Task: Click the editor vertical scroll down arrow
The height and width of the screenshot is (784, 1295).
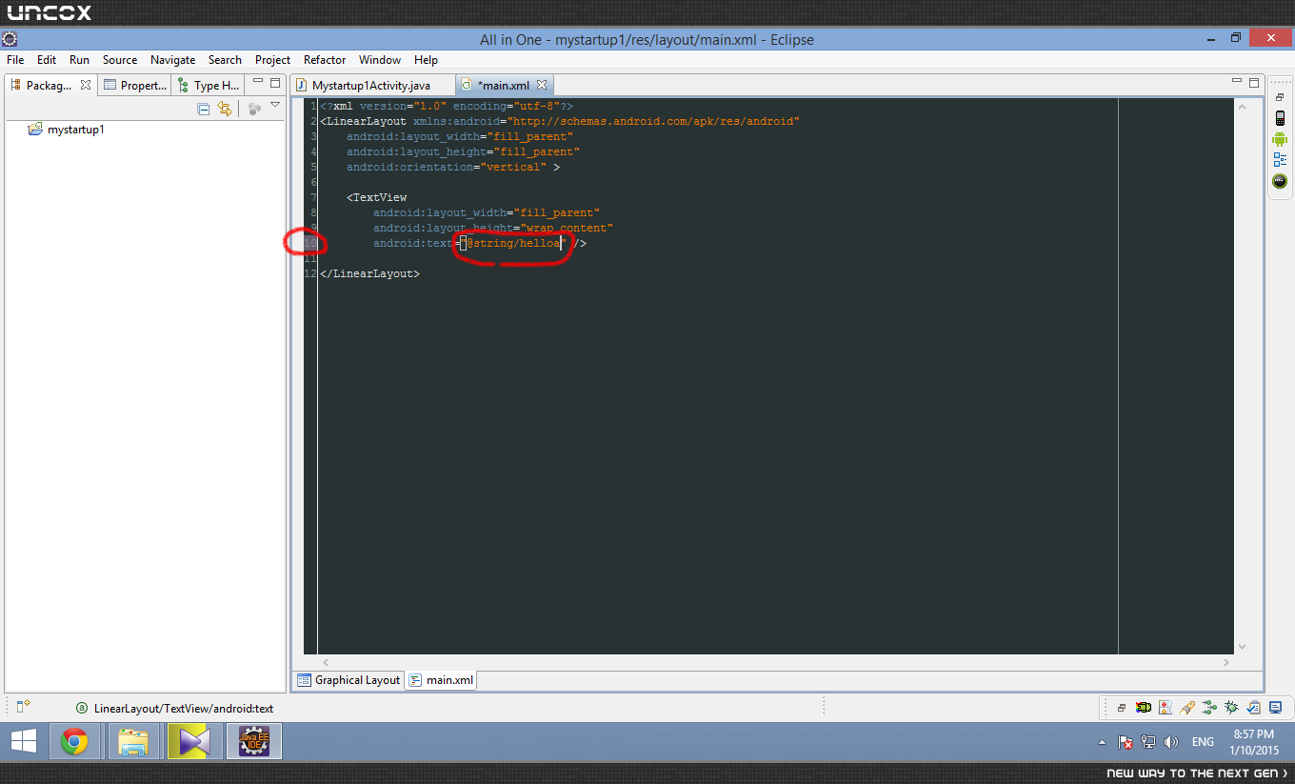Action: coord(1243,646)
